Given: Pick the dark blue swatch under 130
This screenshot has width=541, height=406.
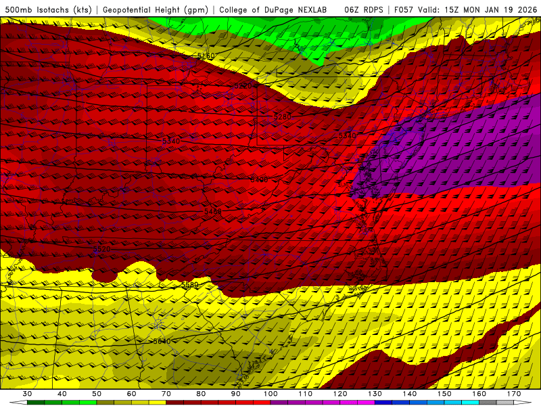Looking at the screenshot, I should pos(383,403).
